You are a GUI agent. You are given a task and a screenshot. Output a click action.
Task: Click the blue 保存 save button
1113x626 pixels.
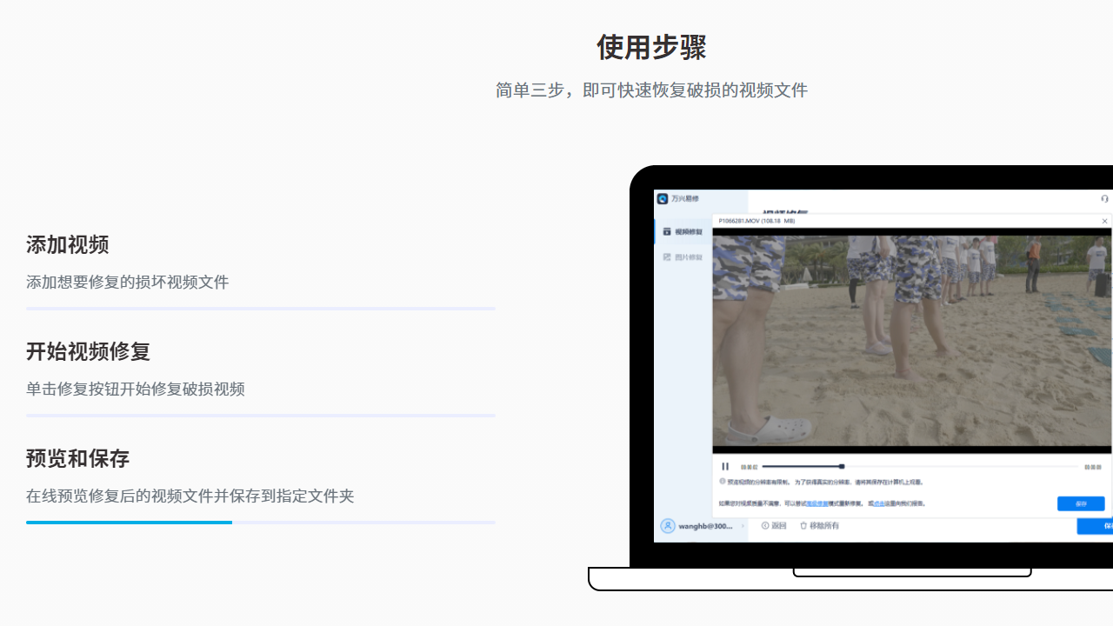pyautogui.click(x=1081, y=503)
